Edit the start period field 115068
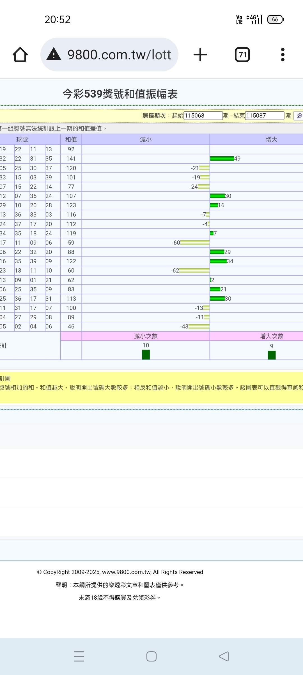The height and width of the screenshot is (675, 303). pos(203,116)
